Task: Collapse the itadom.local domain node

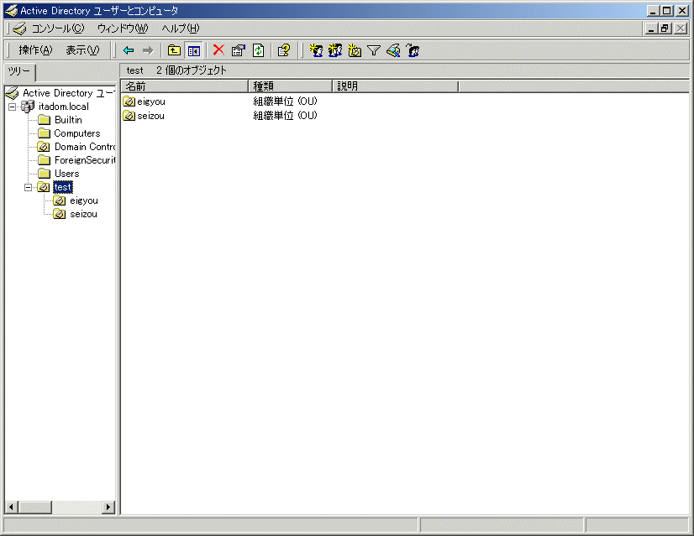Action: pos(12,107)
